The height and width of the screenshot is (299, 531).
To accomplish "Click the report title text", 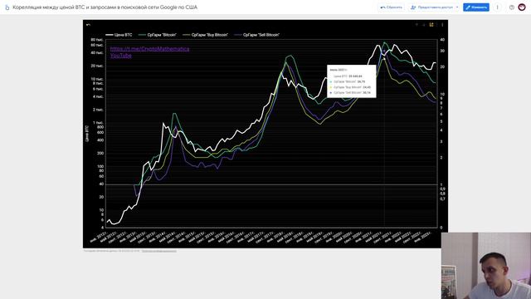I will [x=105, y=7].
